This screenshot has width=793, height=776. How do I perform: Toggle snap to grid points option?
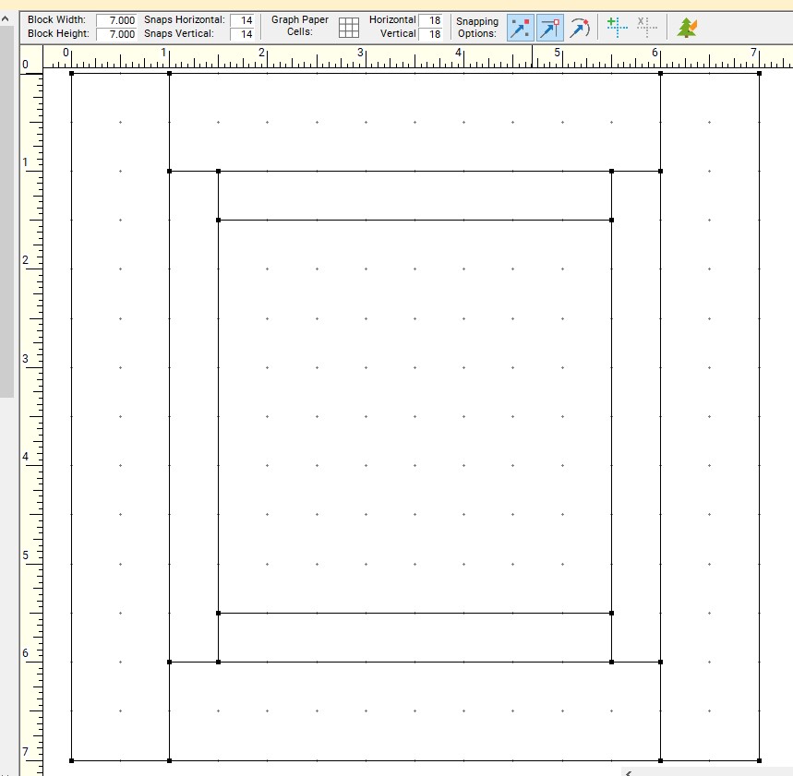pyautogui.click(x=520, y=28)
